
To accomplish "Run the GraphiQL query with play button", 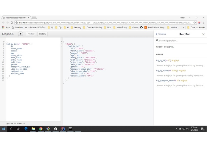I will click(20, 34).
